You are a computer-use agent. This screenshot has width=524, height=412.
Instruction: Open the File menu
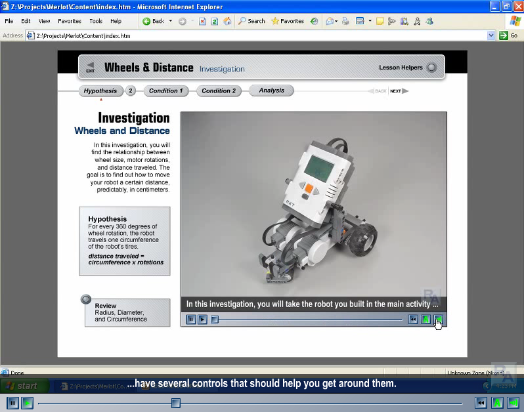(x=9, y=21)
